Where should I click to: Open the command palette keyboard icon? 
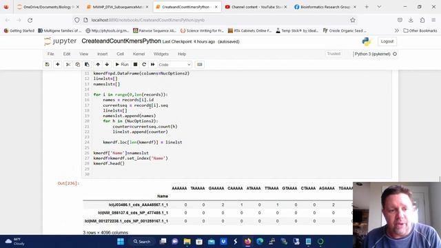(x=200, y=64)
